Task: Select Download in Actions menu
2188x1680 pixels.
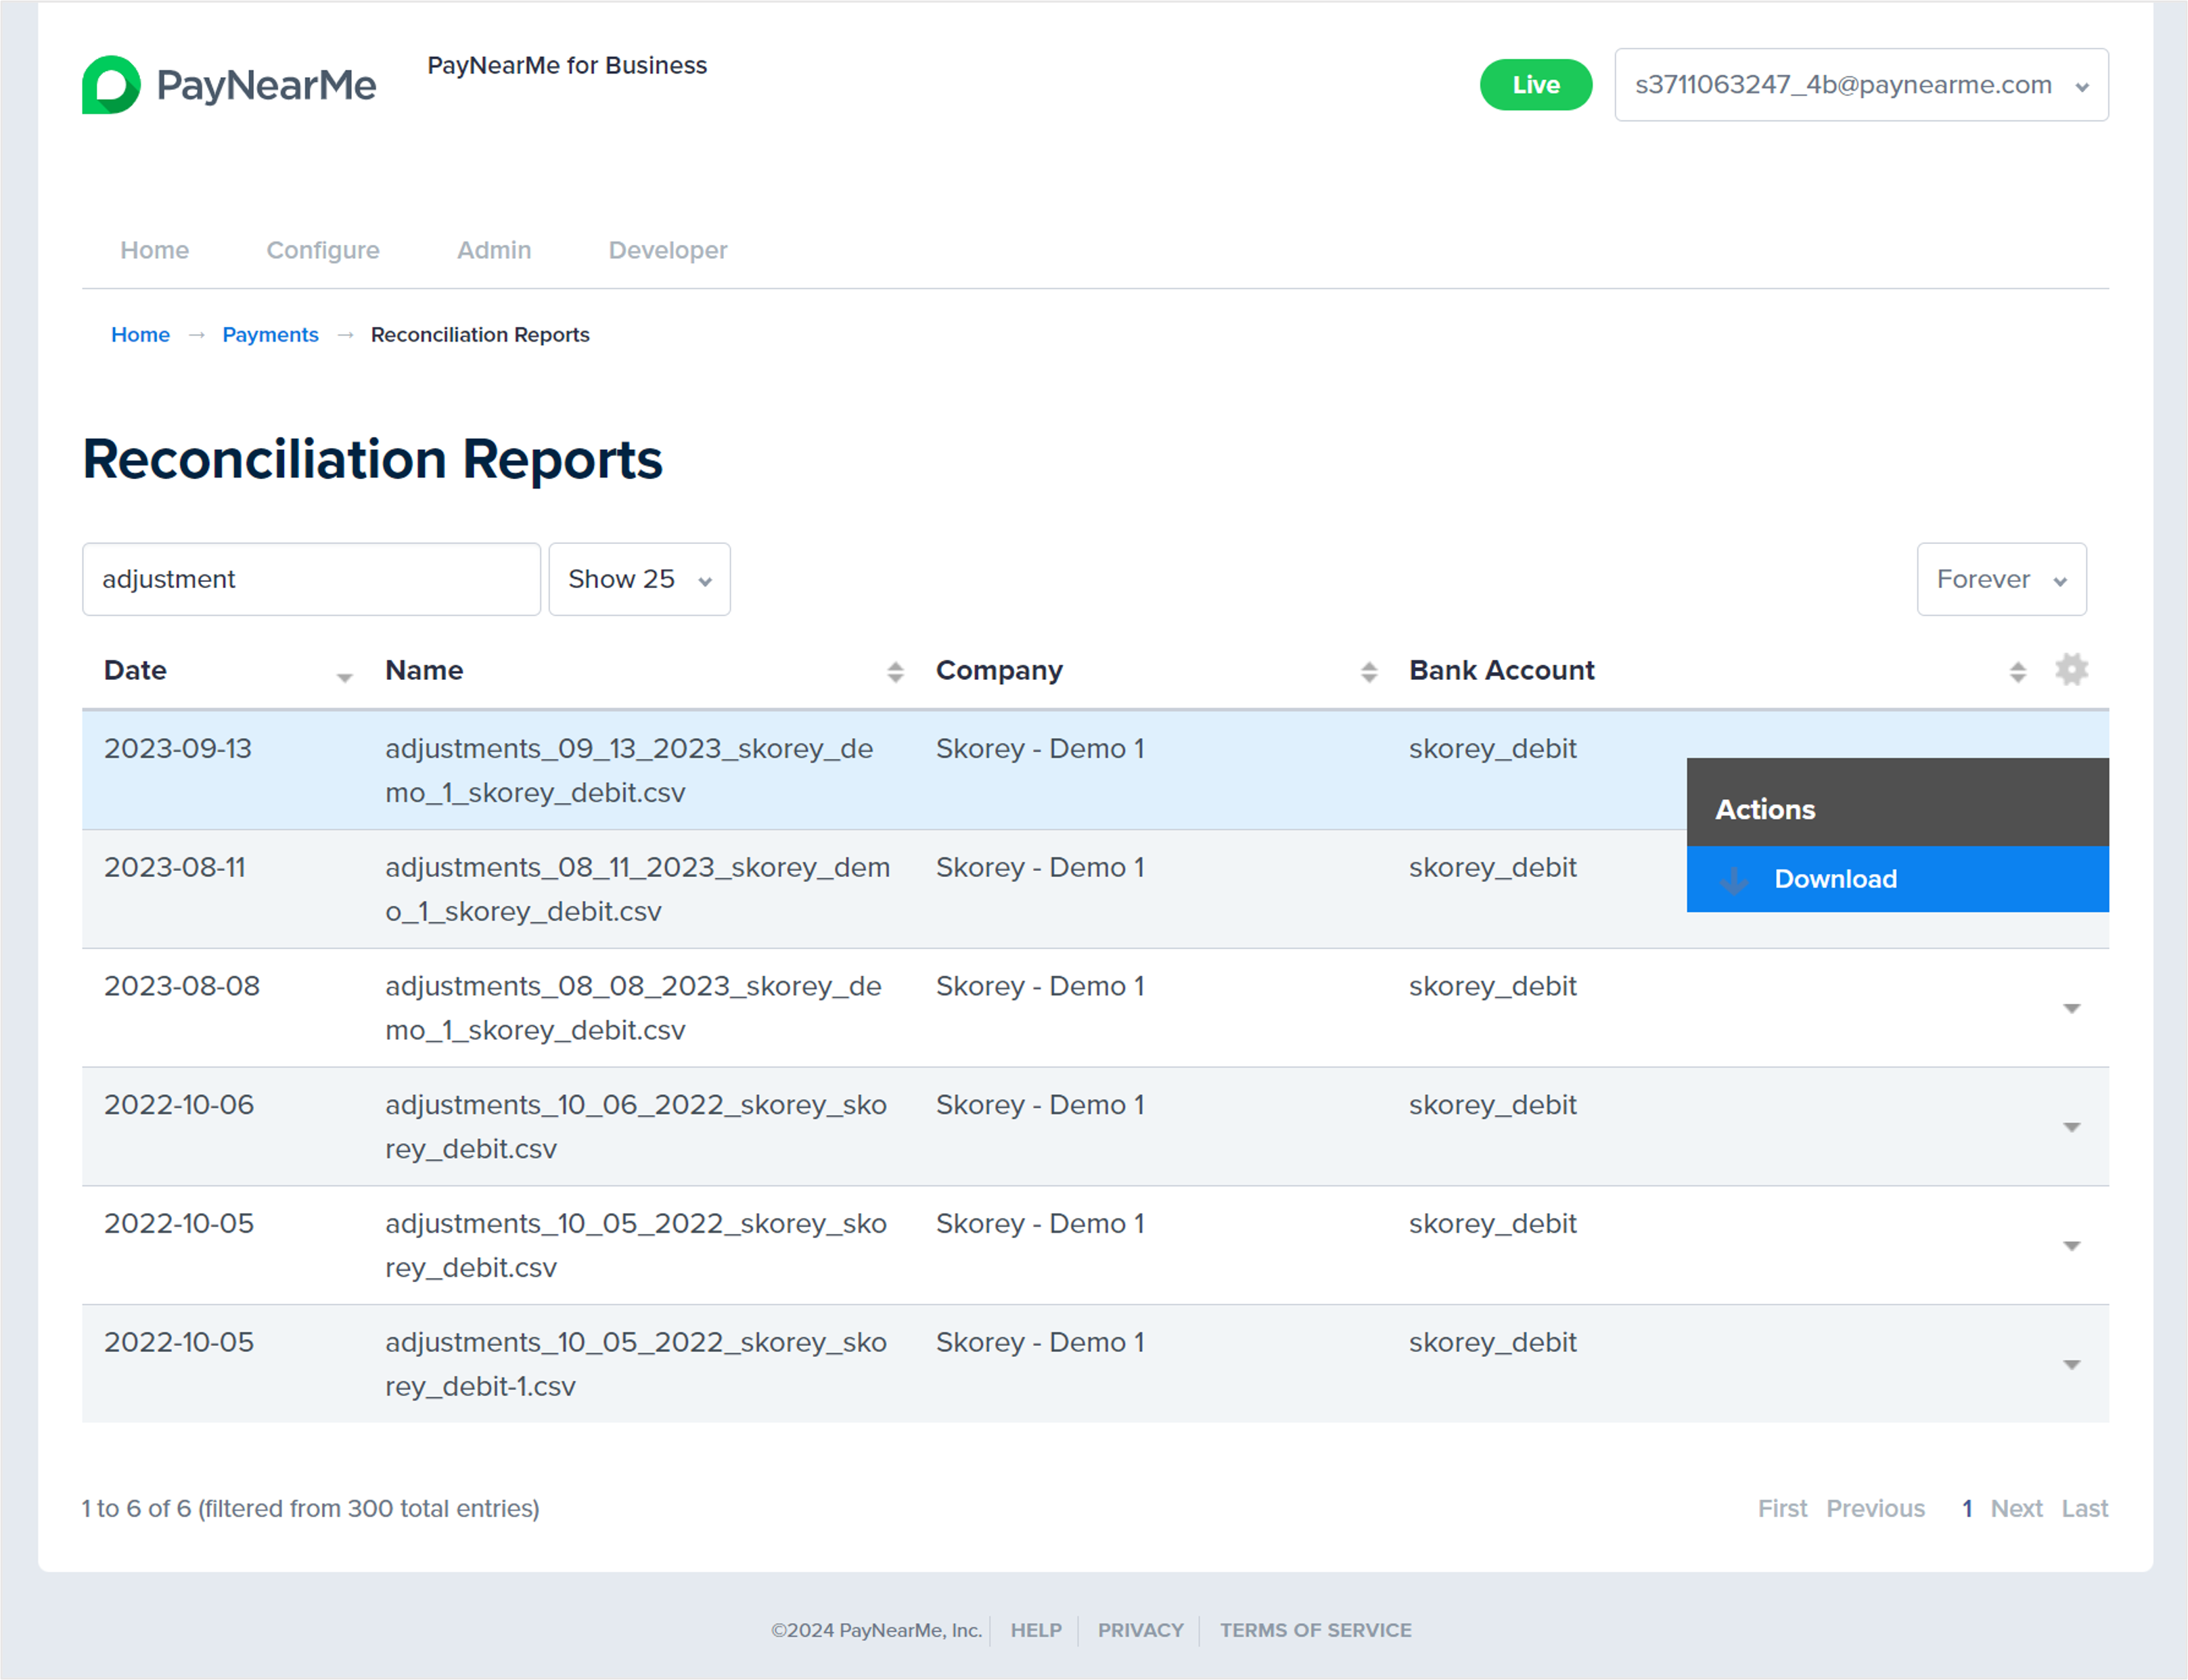Action: (x=1835, y=879)
